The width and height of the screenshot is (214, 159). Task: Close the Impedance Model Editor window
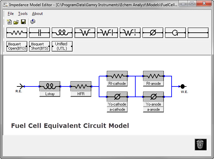pyautogui.click(x=204, y=4)
